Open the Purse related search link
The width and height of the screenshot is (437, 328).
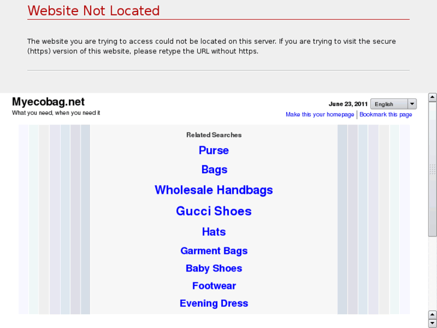(214, 150)
